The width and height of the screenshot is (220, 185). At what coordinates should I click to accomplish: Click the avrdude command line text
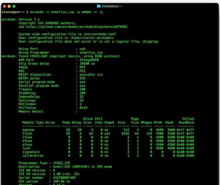point(66,12)
